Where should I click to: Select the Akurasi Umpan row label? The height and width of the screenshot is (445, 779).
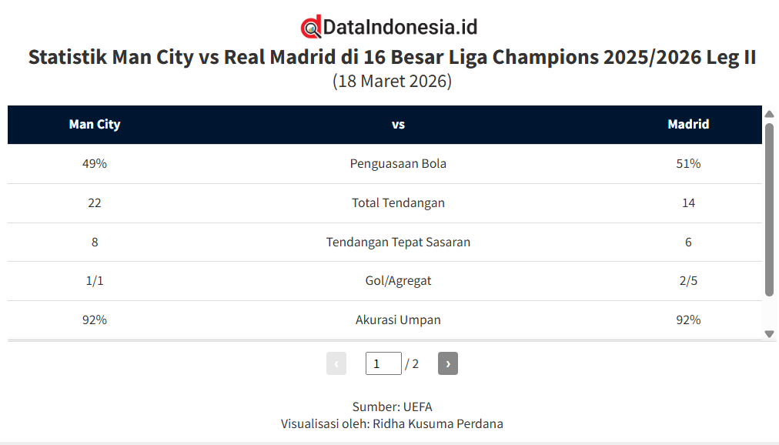pos(398,320)
